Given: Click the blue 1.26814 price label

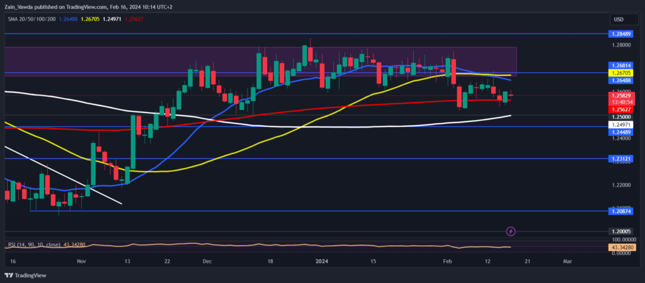Looking at the screenshot, I should click(x=620, y=65).
